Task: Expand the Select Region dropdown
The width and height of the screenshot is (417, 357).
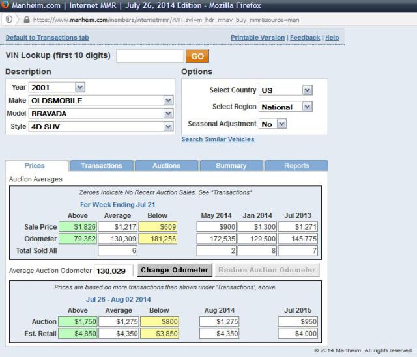Action: pos(285,107)
